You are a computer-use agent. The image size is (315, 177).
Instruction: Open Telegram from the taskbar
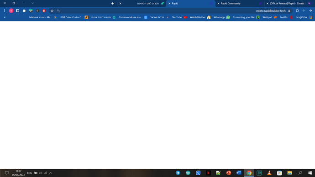(178, 173)
